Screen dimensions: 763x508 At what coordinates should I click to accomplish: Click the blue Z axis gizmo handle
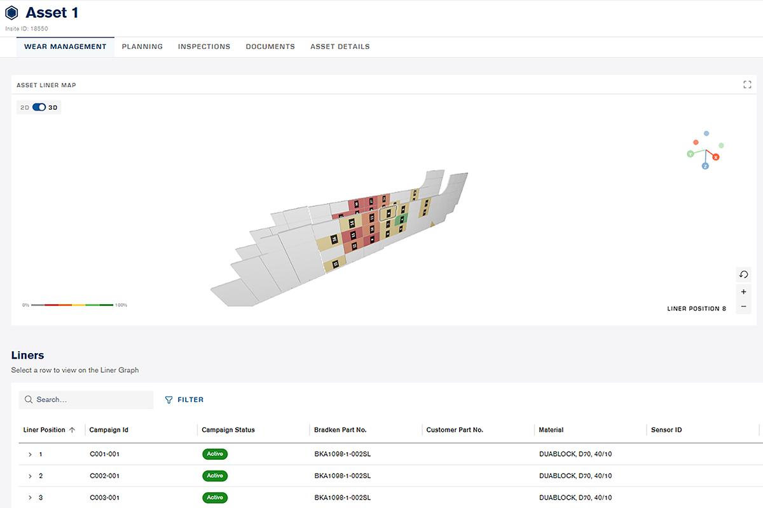pos(705,166)
